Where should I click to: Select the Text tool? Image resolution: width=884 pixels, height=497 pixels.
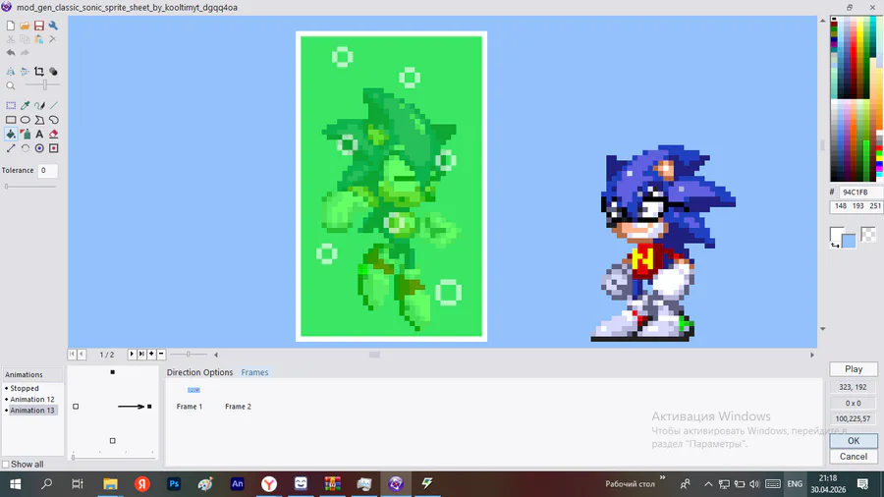pos(39,135)
